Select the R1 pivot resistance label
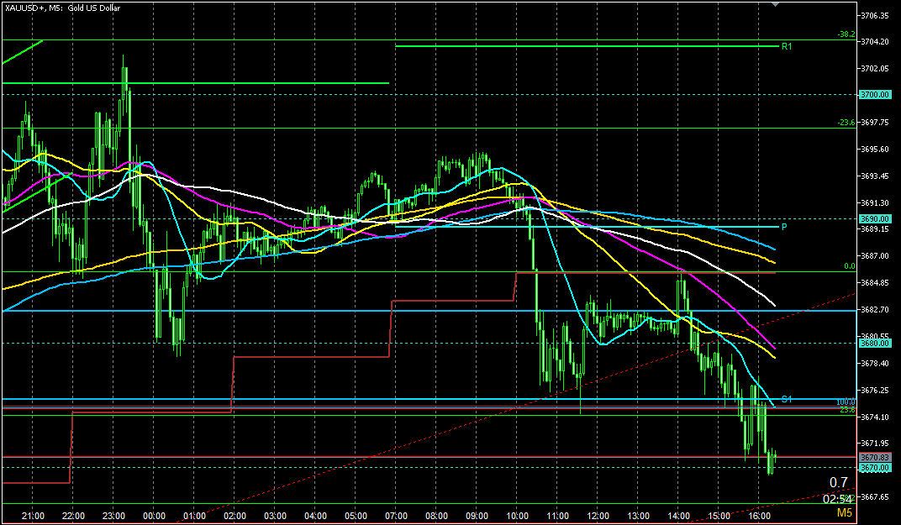The width and height of the screenshot is (901, 525). pos(787,46)
